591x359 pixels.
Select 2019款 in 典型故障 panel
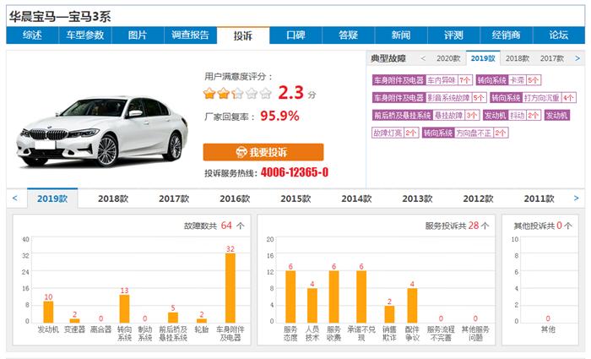pos(483,58)
